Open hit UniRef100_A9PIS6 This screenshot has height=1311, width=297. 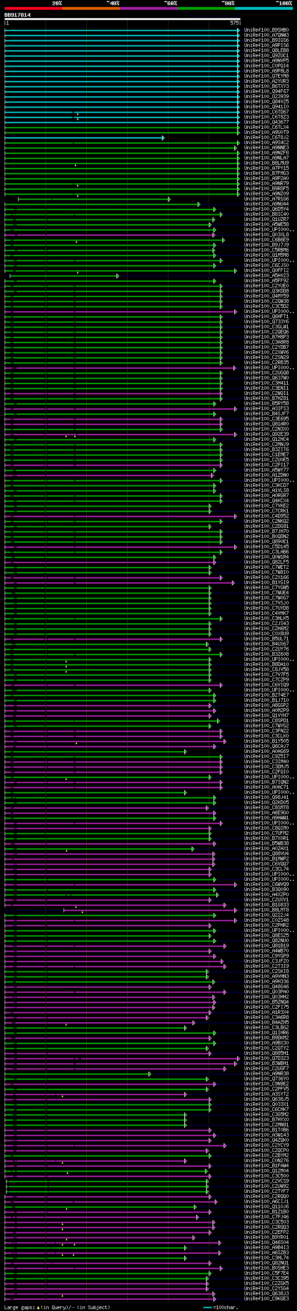point(266,45)
